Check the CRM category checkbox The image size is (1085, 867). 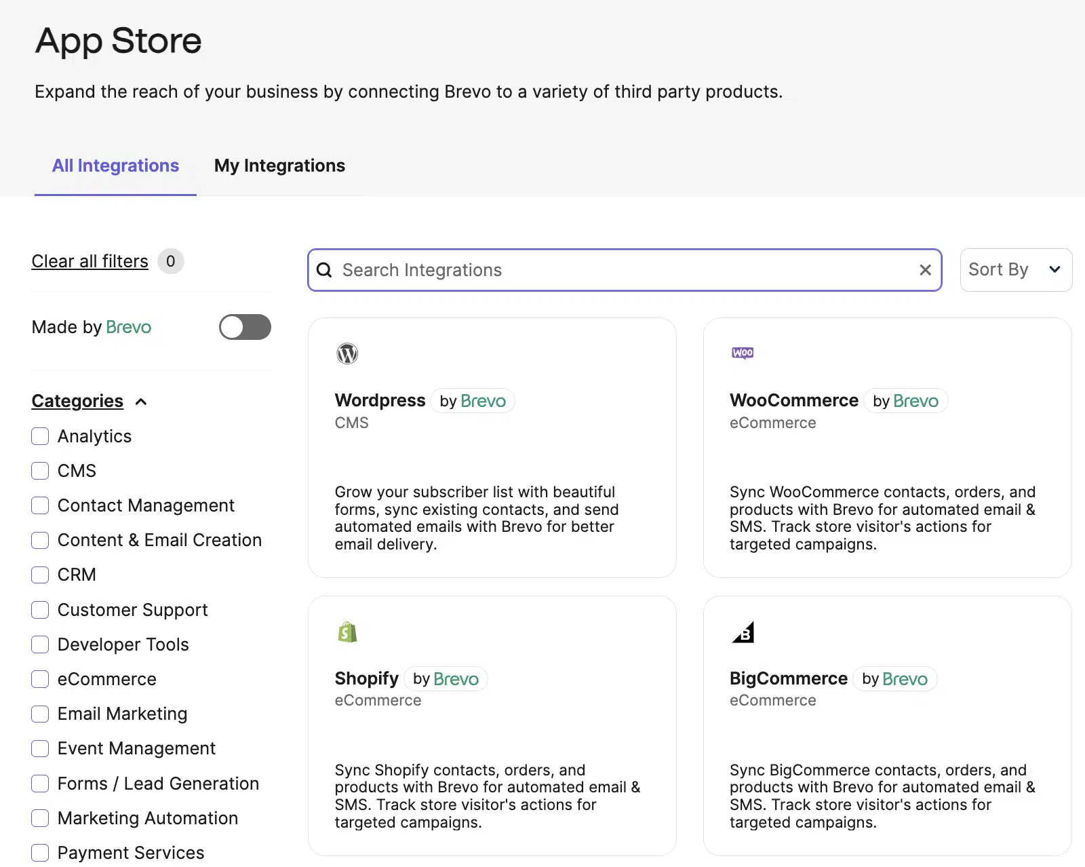point(40,575)
